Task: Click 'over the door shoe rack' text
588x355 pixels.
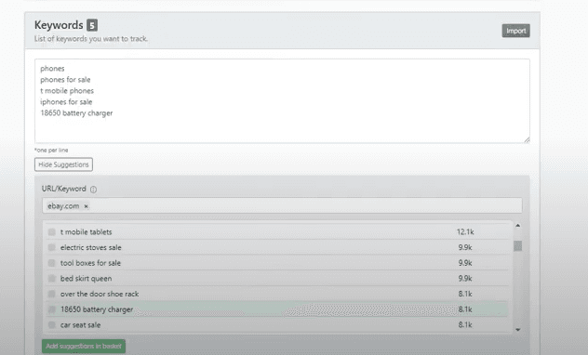Action: coord(100,294)
